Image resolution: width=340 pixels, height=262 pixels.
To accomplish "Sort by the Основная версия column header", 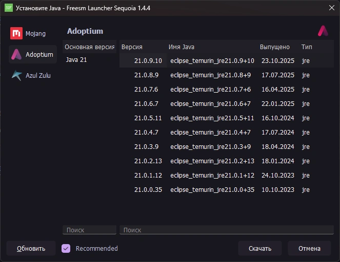I will 90,47.
